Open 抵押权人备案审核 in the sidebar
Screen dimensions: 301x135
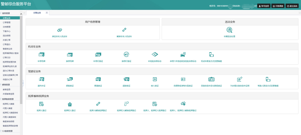point(10,112)
